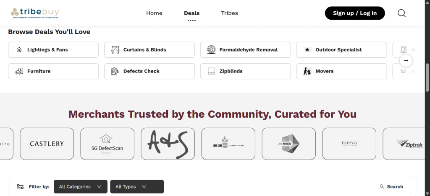Go to the Home menu item

pyautogui.click(x=154, y=13)
